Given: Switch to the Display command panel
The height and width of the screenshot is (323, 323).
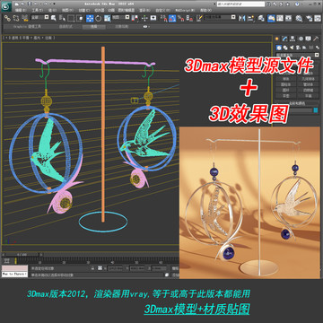Looking at the screenshot, I should tap(308, 39).
